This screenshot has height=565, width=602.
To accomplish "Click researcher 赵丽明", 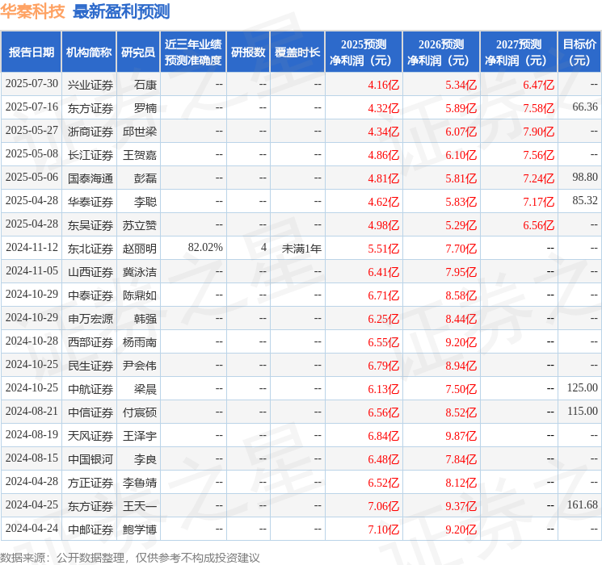I will coord(140,249).
